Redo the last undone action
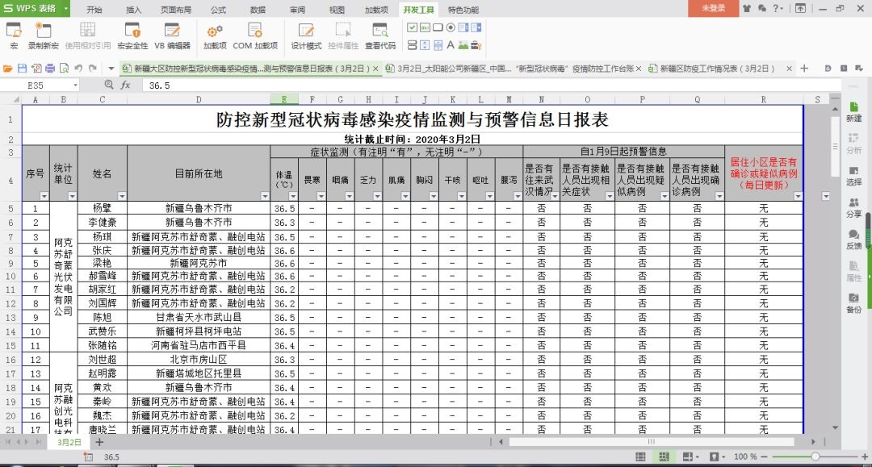Screen dimensions: 872x467 [x=92, y=69]
